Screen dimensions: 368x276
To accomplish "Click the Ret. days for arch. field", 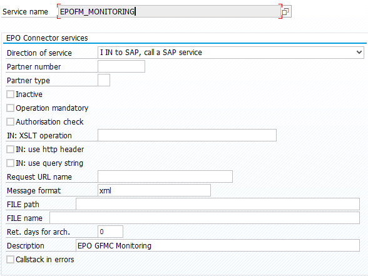I will click(110, 232).
